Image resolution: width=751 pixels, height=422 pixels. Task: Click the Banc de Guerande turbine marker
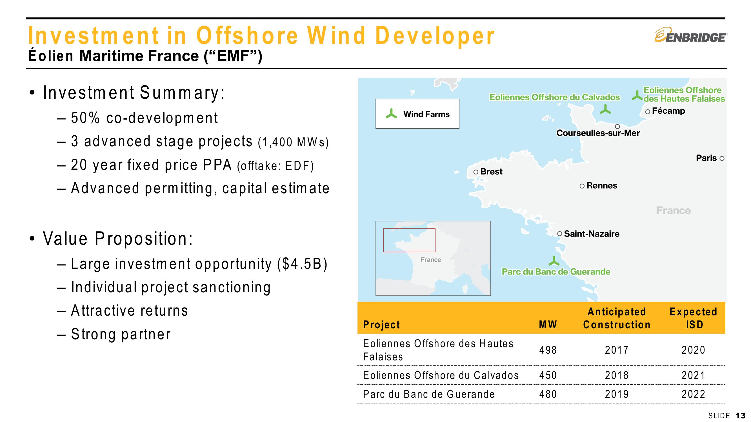(x=554, y=261)
